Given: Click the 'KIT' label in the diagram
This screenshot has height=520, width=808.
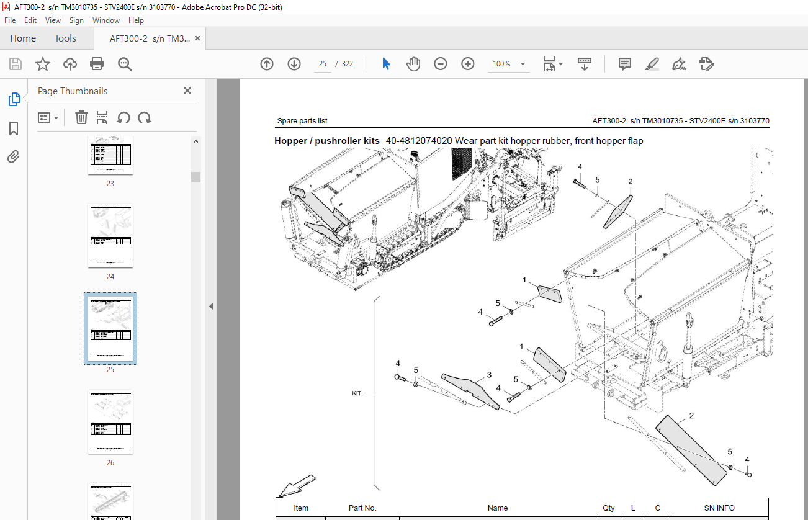Looking at the screenshot, I should (357, 393).
